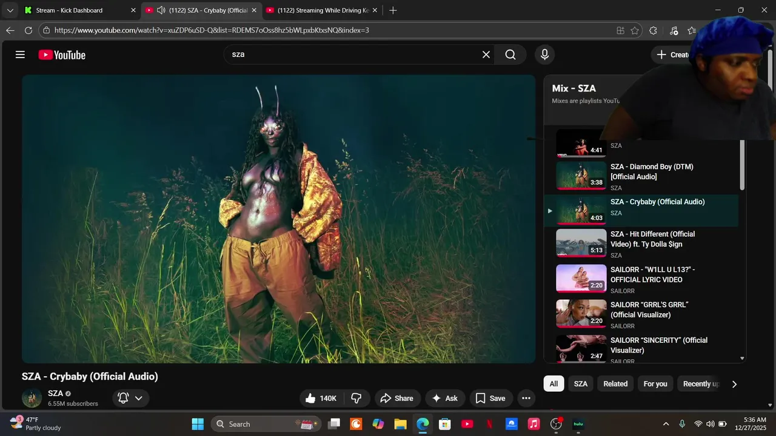Open notification bell dropdown for SZA

tap(130, 398)
